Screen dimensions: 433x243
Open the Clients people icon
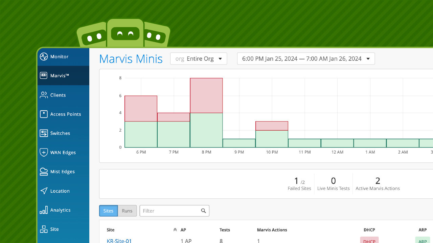[x=44, y=95]
